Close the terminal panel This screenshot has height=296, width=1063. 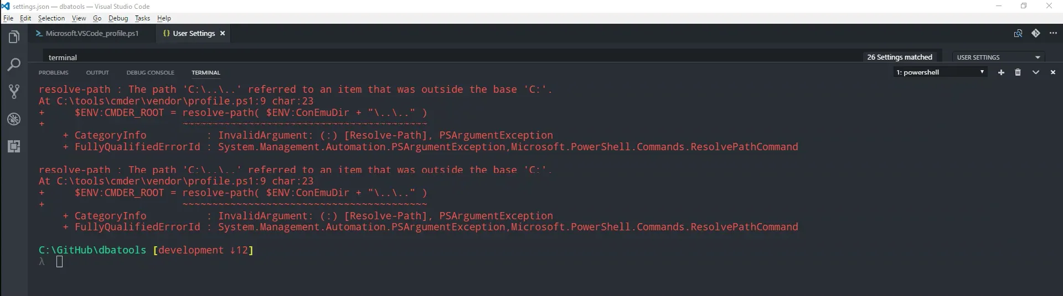(x=1053, y=72)
